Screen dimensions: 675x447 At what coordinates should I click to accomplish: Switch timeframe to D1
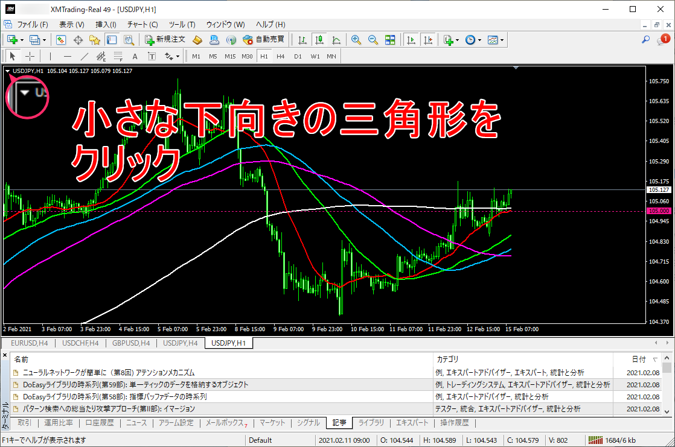(298, 56)
